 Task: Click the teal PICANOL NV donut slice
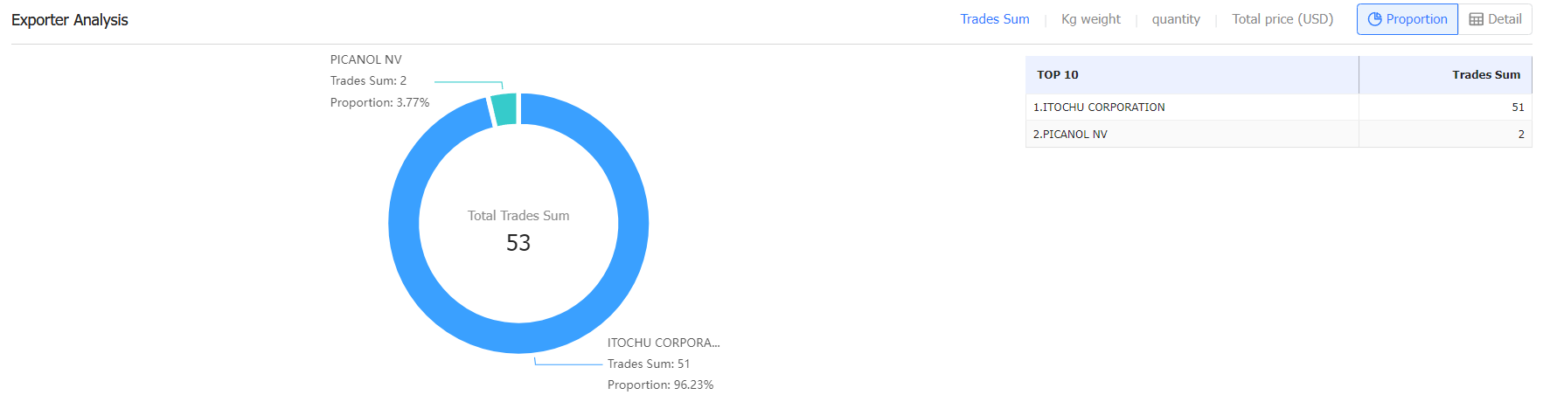[504, 109]
